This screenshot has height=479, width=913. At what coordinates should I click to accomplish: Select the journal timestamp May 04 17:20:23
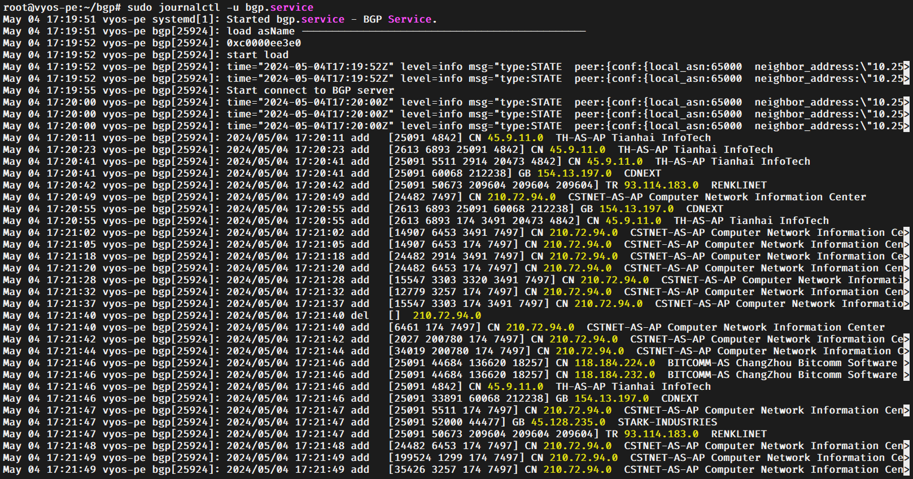50,150
